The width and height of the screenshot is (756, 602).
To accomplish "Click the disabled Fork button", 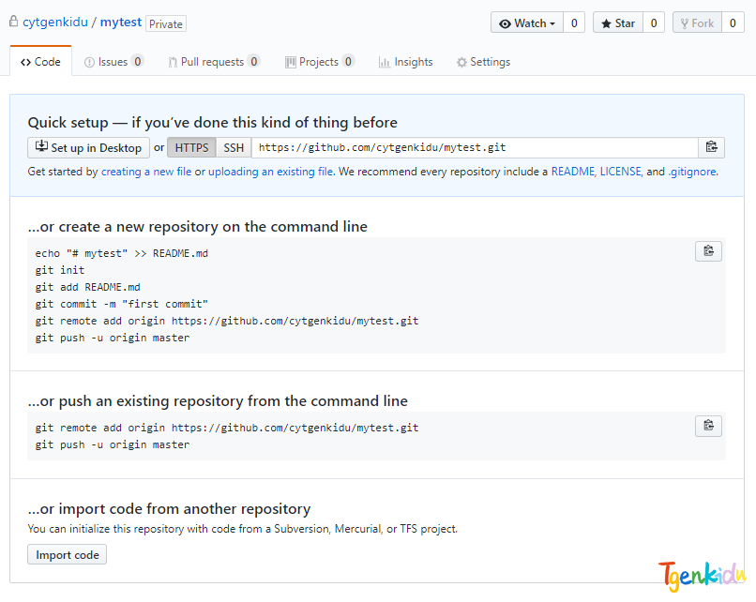I will tap(697, 23).
